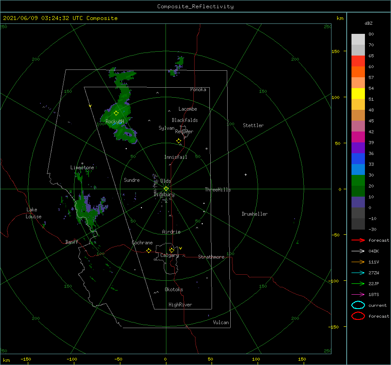Click the Innisfail city label
This screenshot has width=391, height=365.
point(176,157)
